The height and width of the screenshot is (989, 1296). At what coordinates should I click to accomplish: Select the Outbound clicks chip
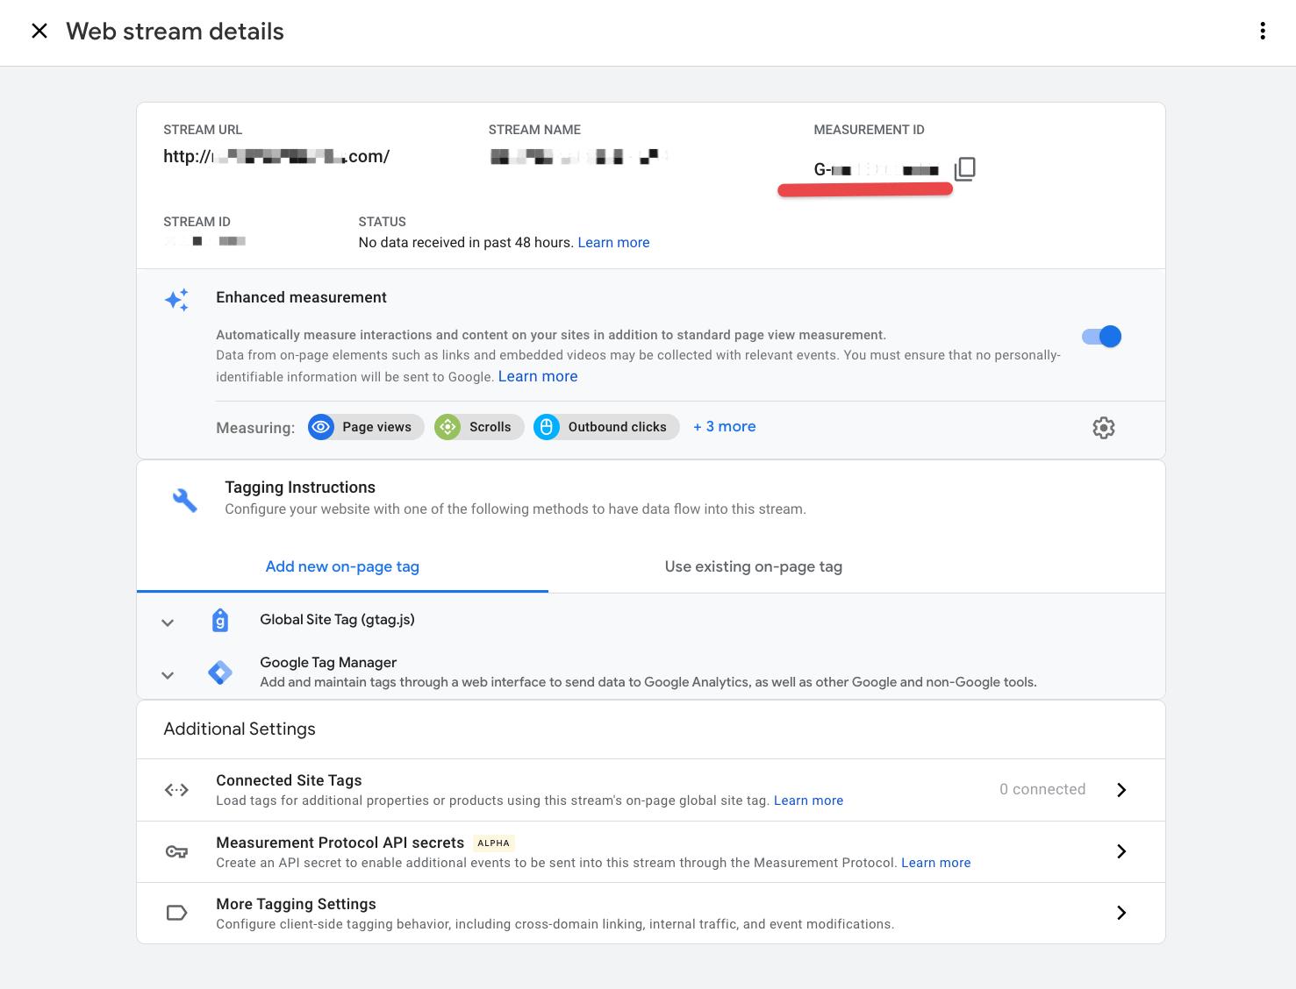tap(606, 427)
